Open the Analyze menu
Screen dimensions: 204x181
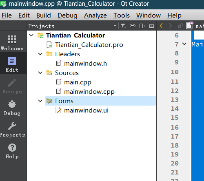click(95, 15)
